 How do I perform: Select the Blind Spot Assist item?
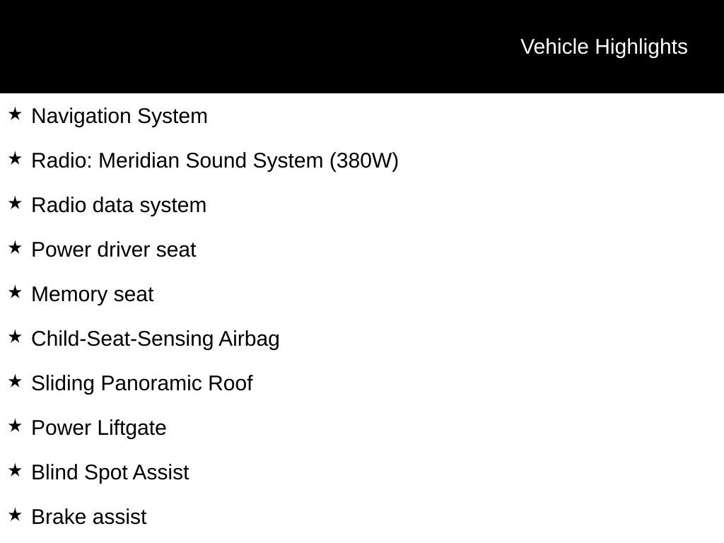click(110, 472)
